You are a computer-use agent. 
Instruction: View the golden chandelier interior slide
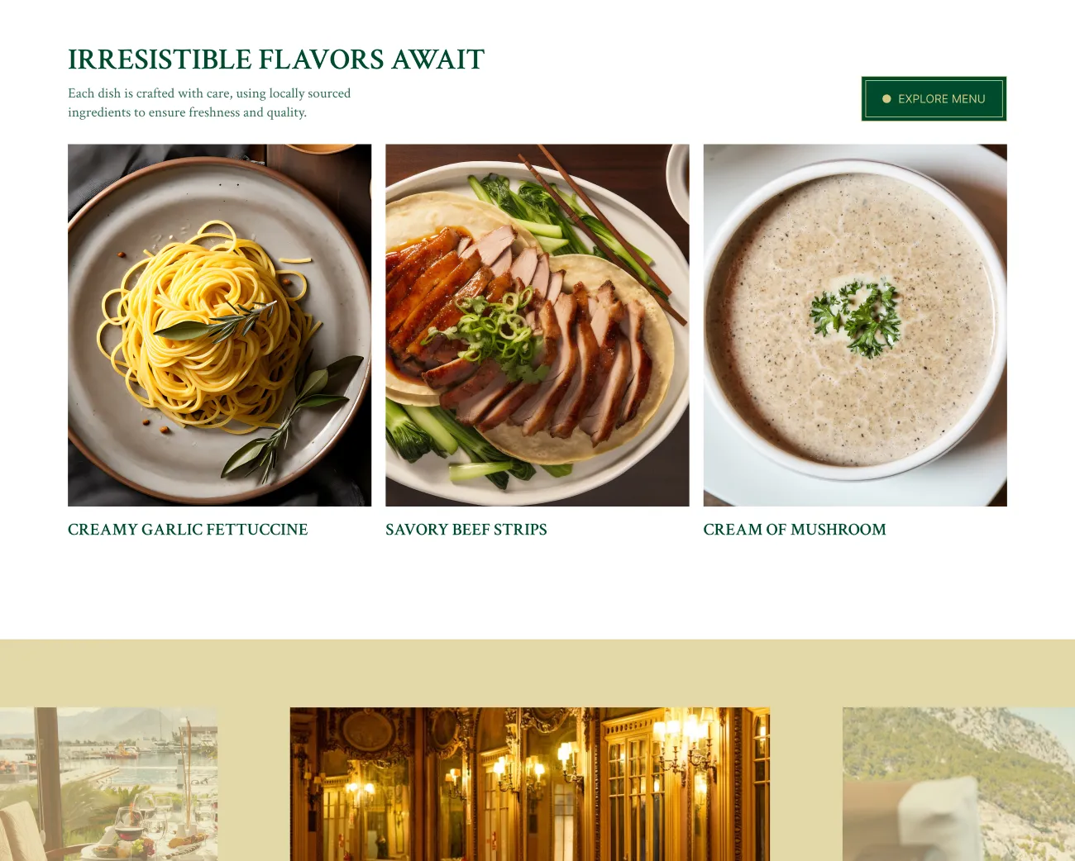[529, 783]
